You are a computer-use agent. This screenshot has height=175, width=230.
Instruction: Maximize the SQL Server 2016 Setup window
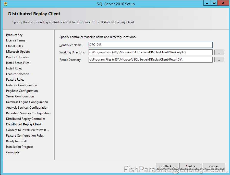pyautogui.click(x=214, y=3)
